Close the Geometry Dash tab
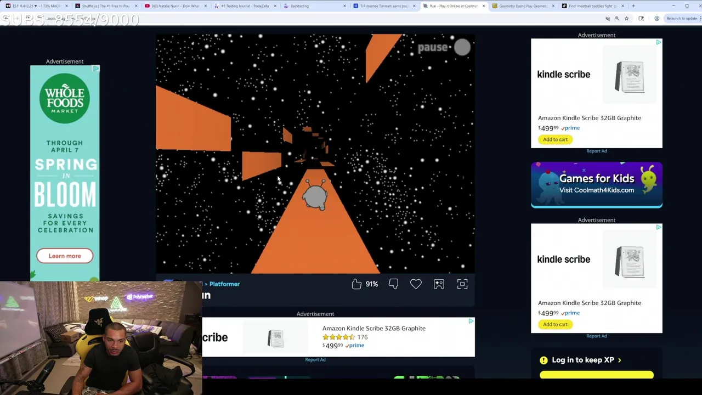Viewport: 702px width, 395px height. point(553,6)
